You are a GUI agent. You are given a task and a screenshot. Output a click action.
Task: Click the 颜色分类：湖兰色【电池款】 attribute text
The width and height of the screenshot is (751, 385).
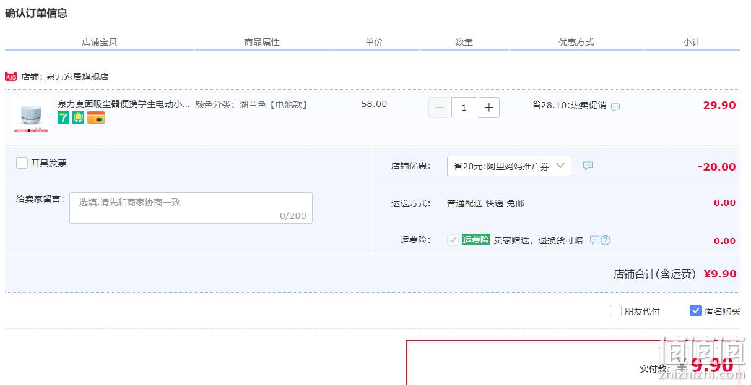click(251, 104)
